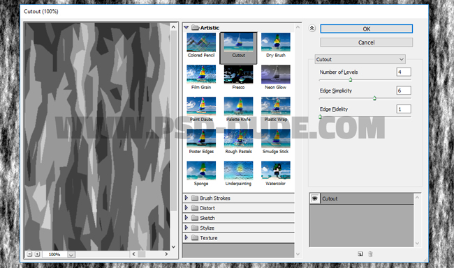Open the Cutout filter dropdown
Screen dimensions: 454x268
[x=360, y=59]
